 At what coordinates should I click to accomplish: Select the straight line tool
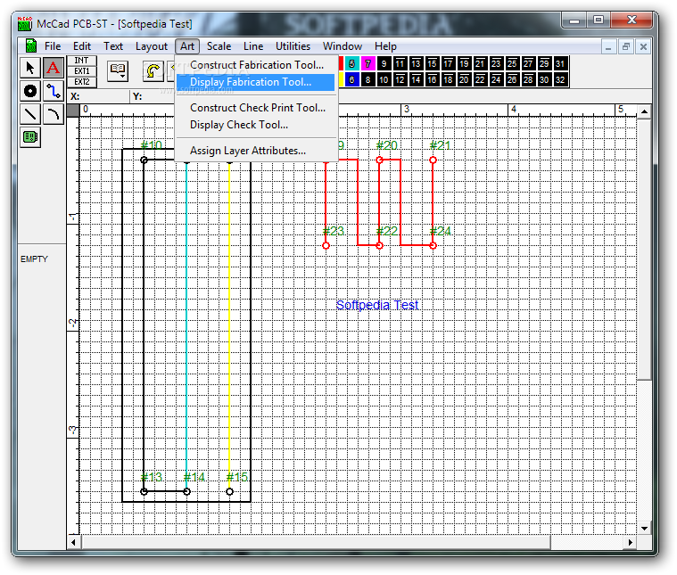(30, 114)
